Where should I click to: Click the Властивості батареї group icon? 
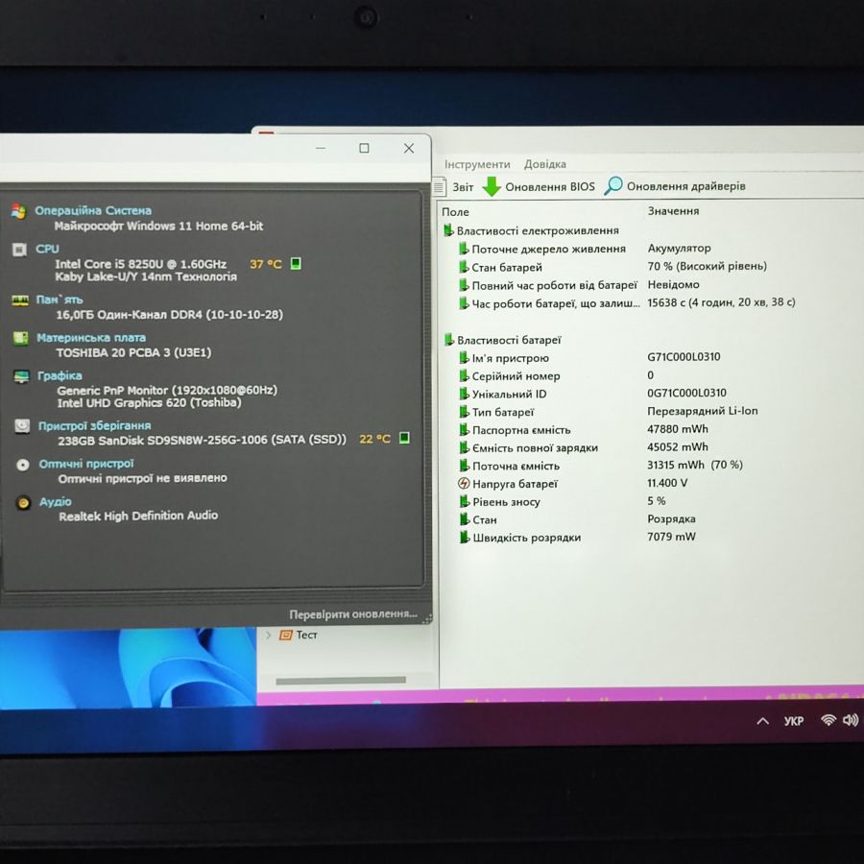449,340
